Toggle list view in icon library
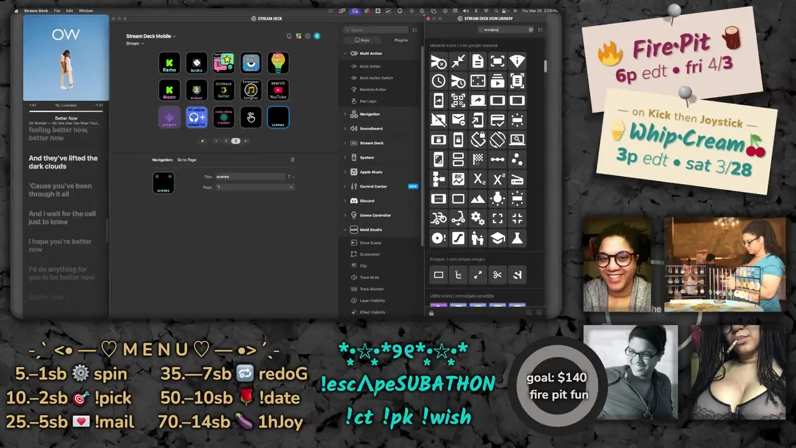Viewport: 796px width, 448px height. tap(540, 30)
